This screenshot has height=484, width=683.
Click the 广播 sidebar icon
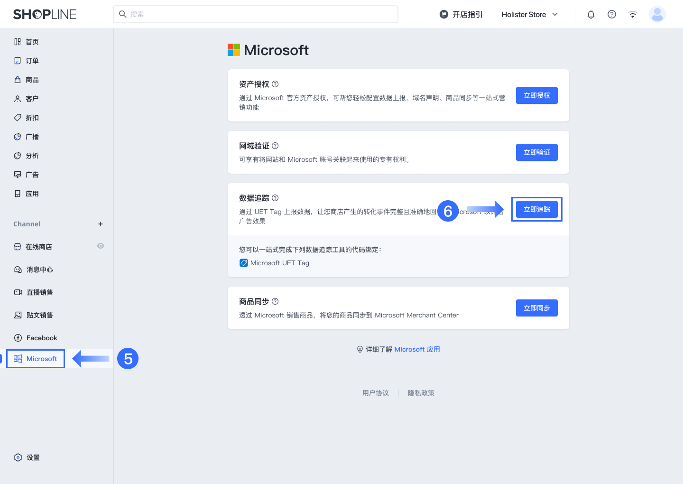pyautogui.click(x=18, y=137)
